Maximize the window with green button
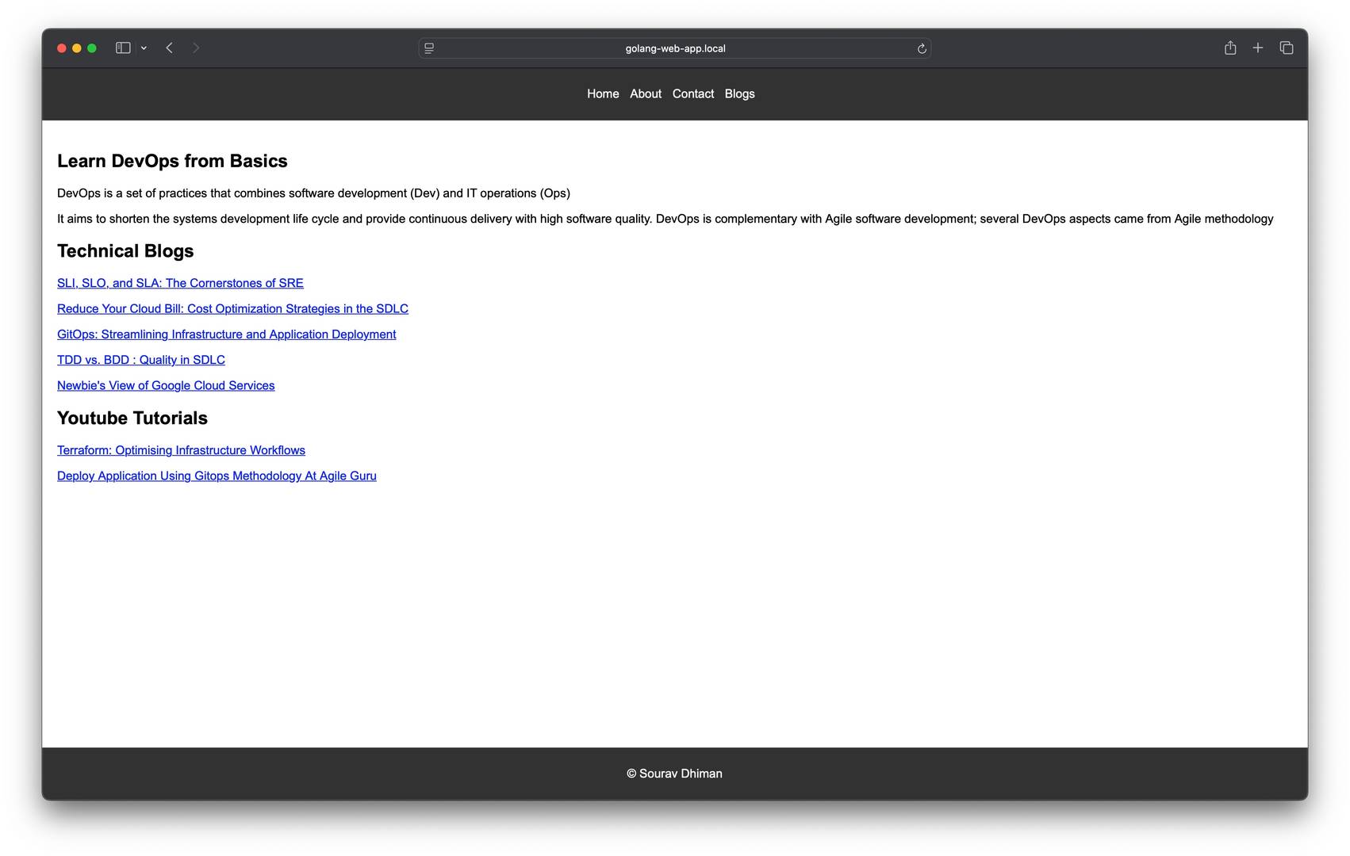The height and width of the screenshot is (856, 1350). (92, 48)
